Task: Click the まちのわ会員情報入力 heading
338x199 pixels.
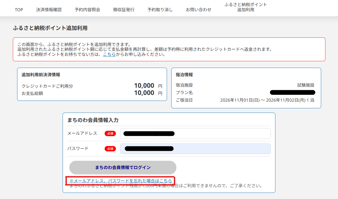Action: 93,120
